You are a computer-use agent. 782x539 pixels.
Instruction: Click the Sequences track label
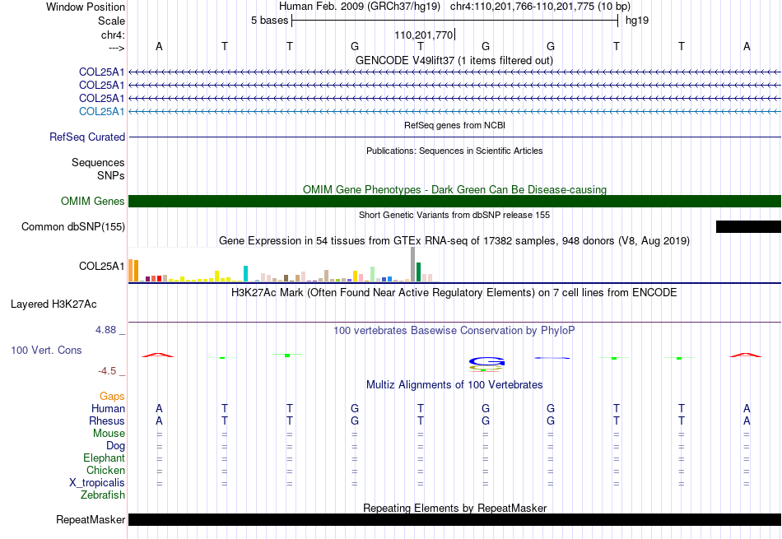pyautogui.click(x=98, y=163)
